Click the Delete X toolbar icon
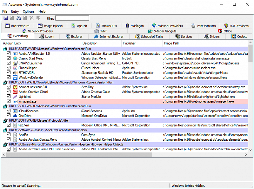254x189 pixels. [31, 18]
